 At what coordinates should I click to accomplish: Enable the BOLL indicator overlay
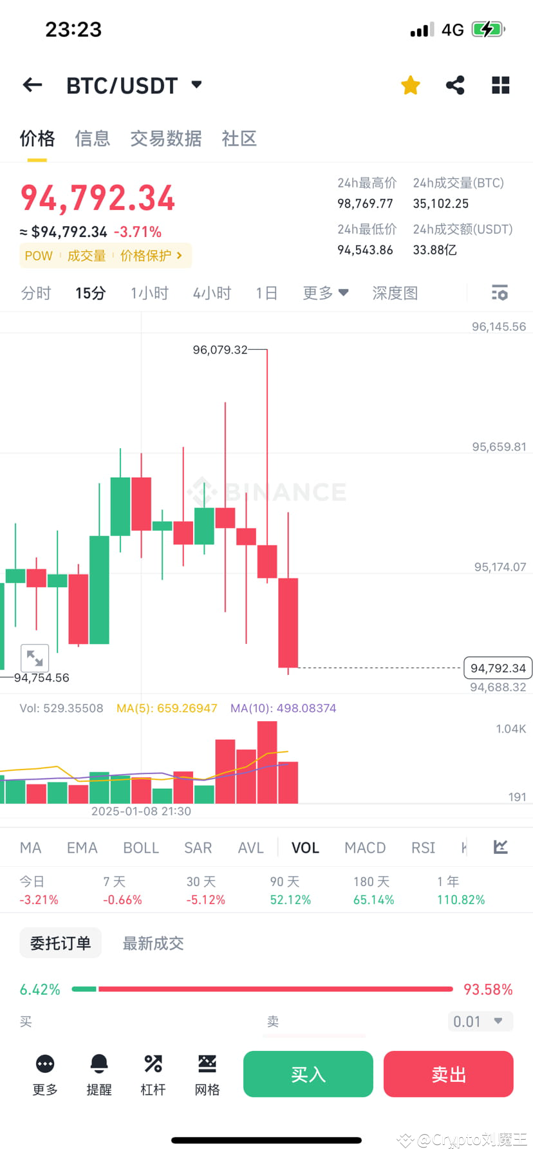pyautogui.click(x=140, y=847)
